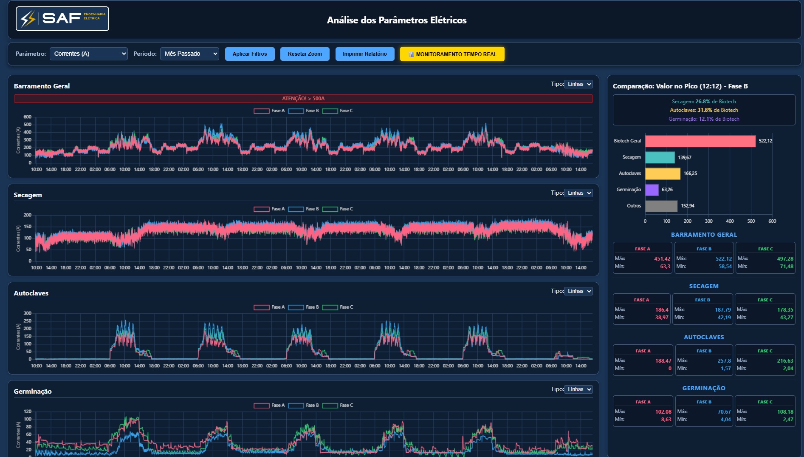Toggle Fase A legend in Germinação chart

(x=269, y=406)
